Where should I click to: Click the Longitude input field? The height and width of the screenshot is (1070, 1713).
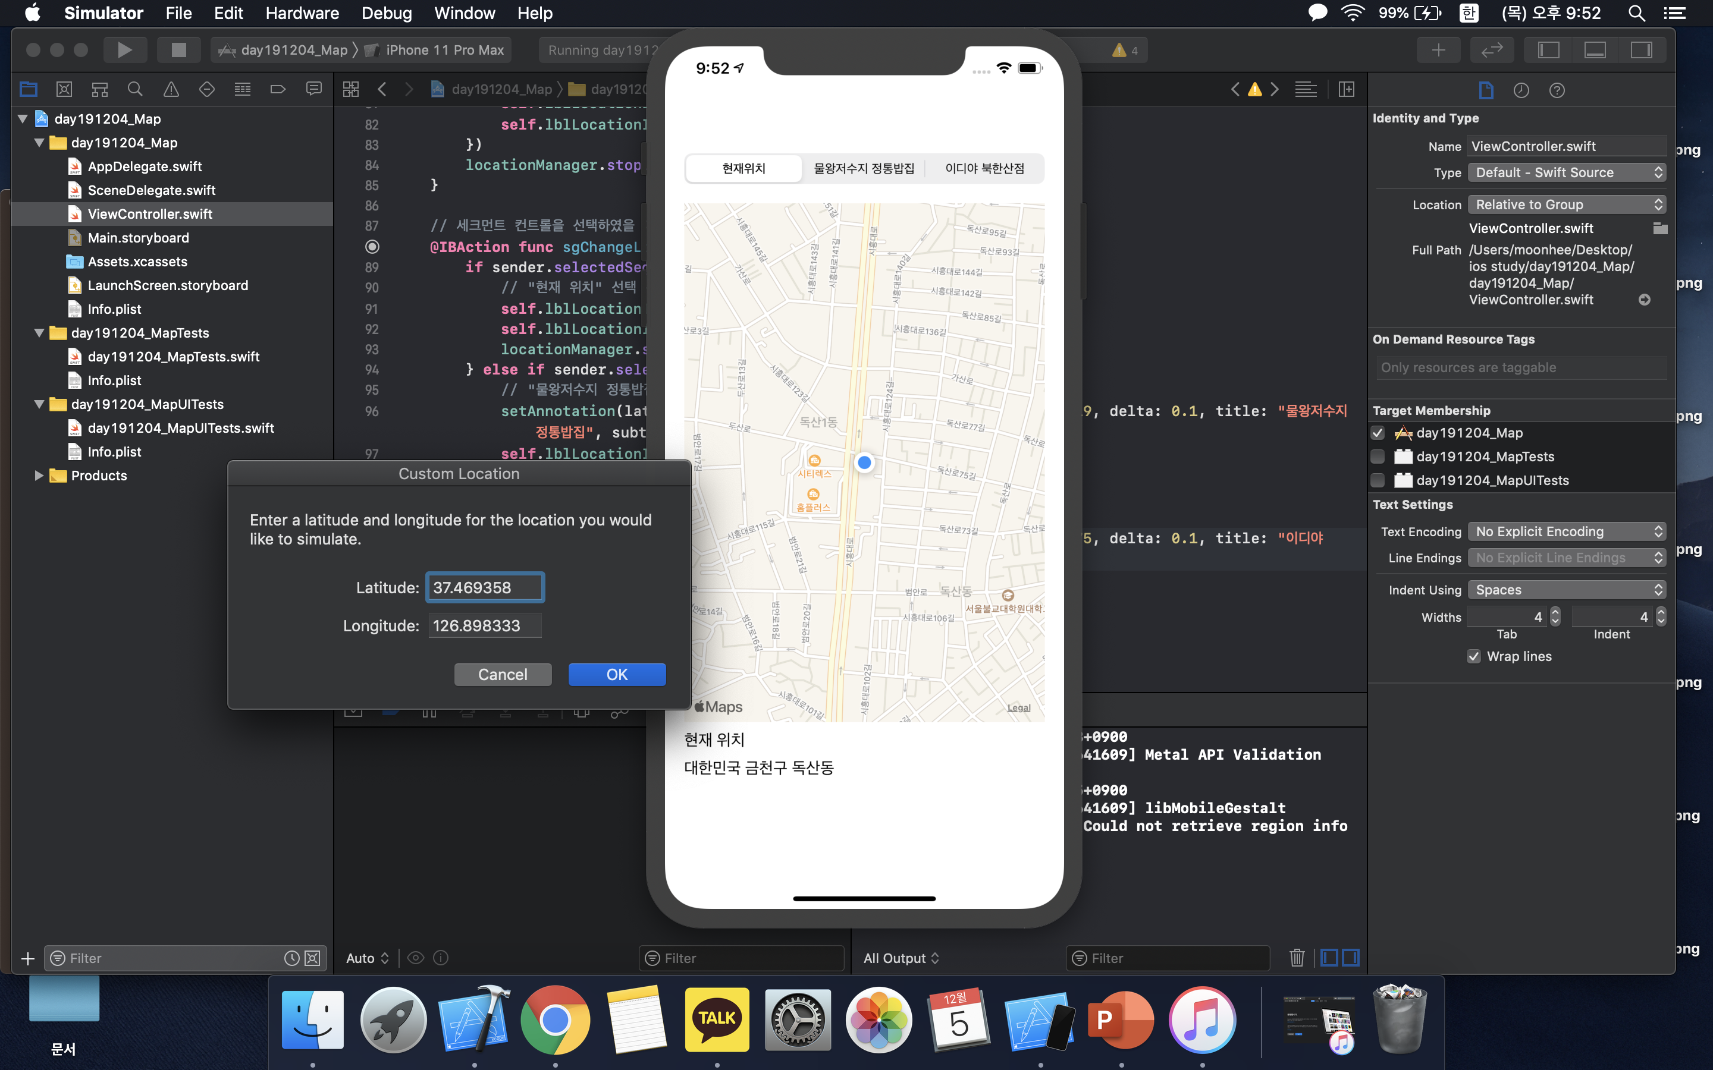485,625
